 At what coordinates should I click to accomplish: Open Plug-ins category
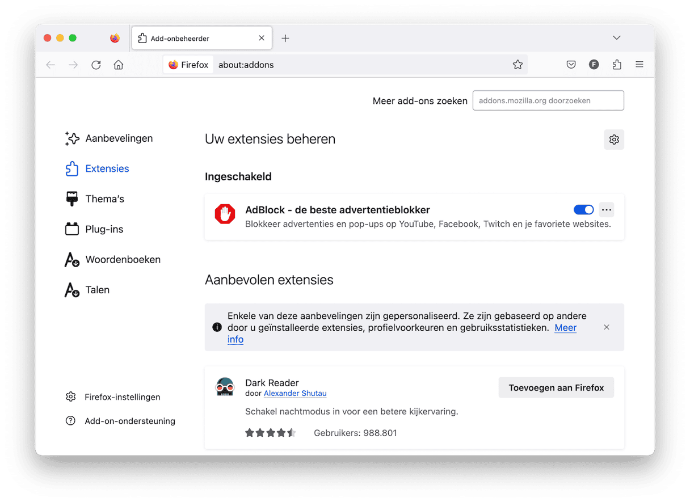pyautogui.click(x=94, y=229)
